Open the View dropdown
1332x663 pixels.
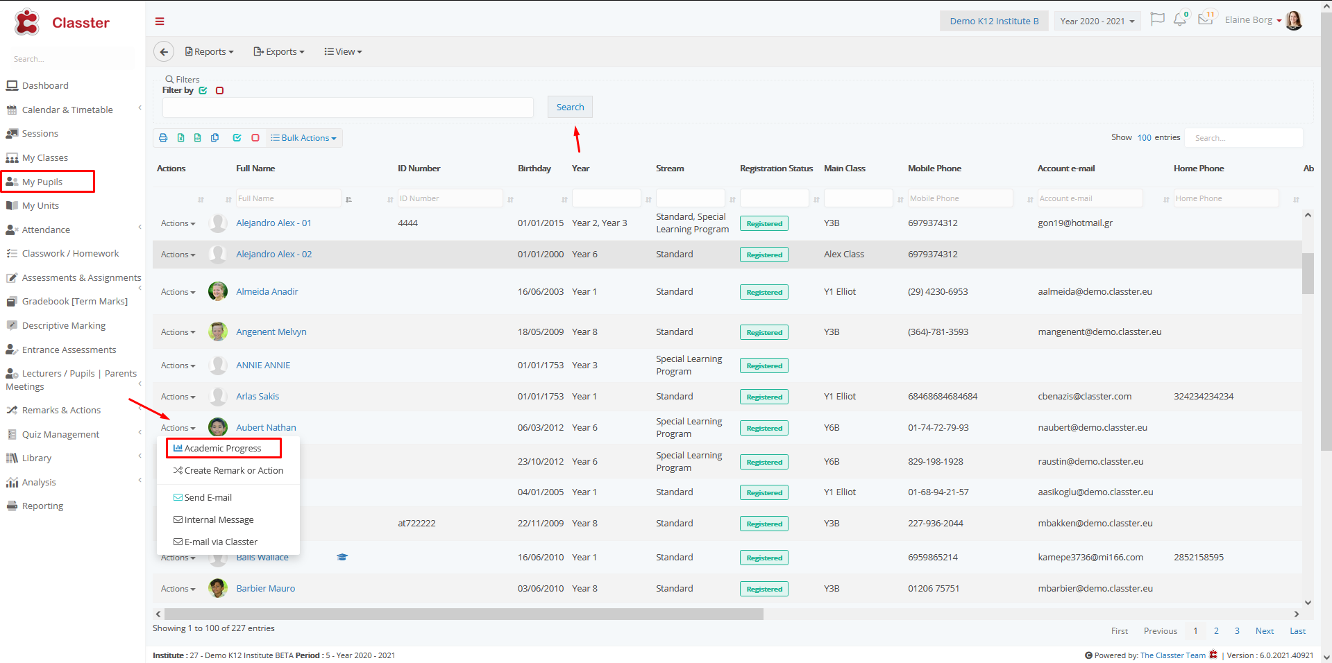[x=343, y=51]
